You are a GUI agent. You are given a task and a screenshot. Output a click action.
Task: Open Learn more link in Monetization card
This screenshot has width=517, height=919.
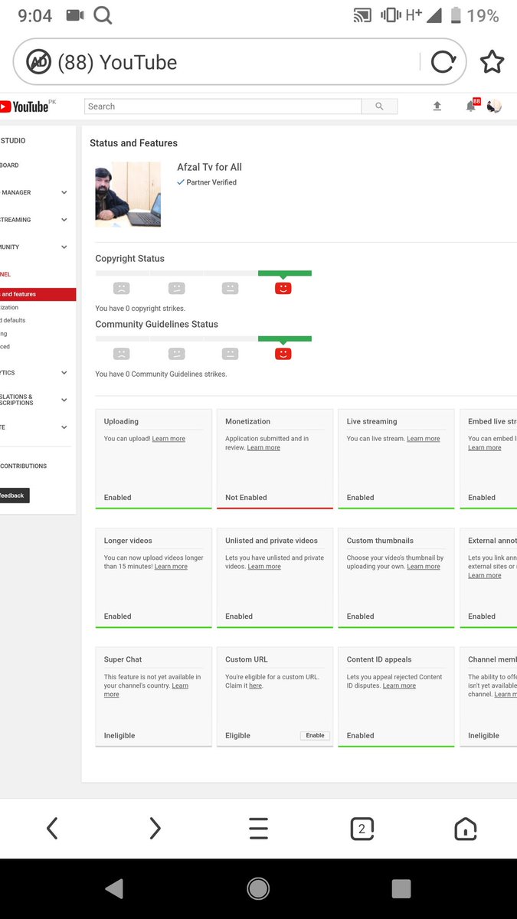pos(263,447)
